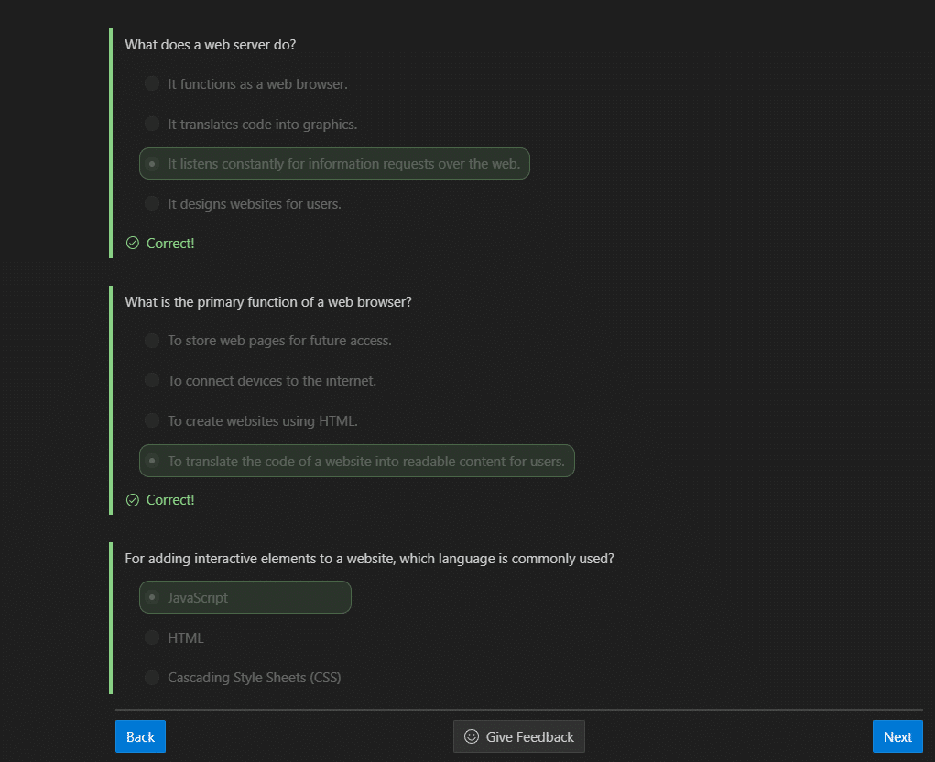Click the 'What does a web server do?' question text

210,45
